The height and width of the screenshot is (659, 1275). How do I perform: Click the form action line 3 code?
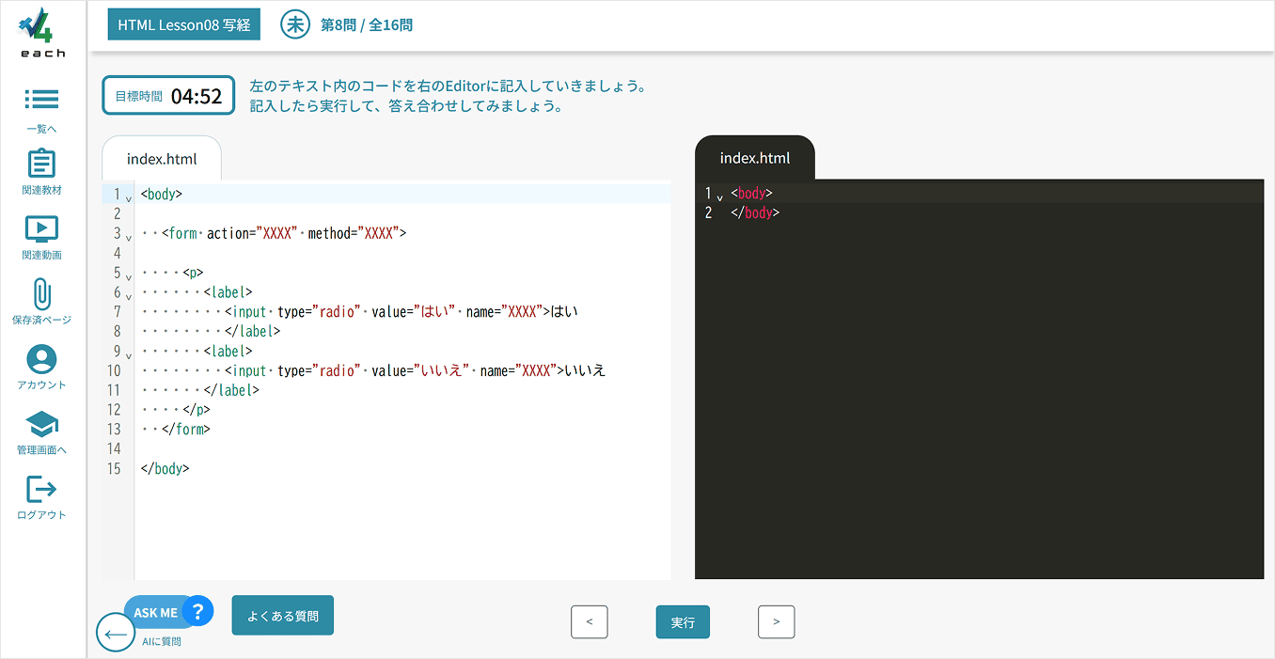284,233
